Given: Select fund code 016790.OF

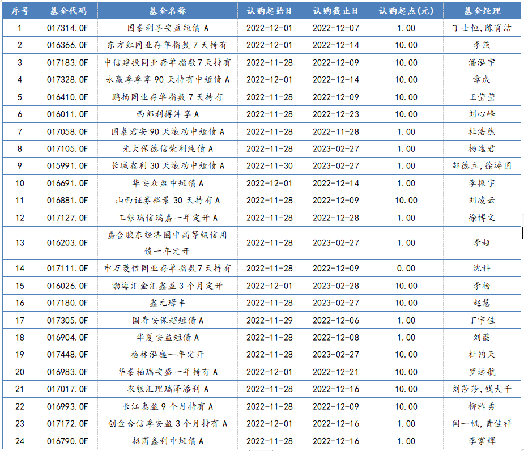Looking at the screenshot, I should pyautogui.click(x=67, y=441).
